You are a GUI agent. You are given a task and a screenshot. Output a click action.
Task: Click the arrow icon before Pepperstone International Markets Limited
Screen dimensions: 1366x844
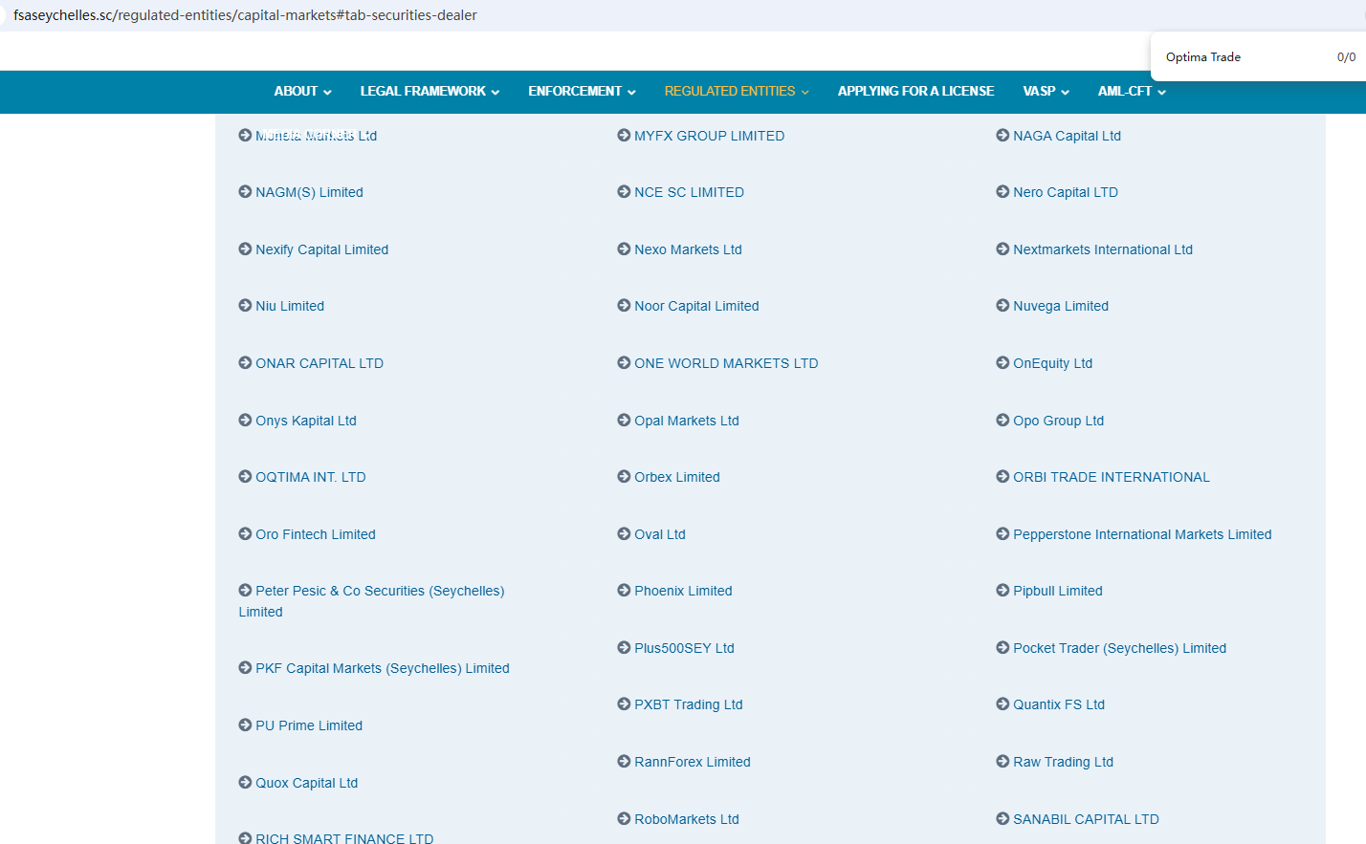[1002, 534]
